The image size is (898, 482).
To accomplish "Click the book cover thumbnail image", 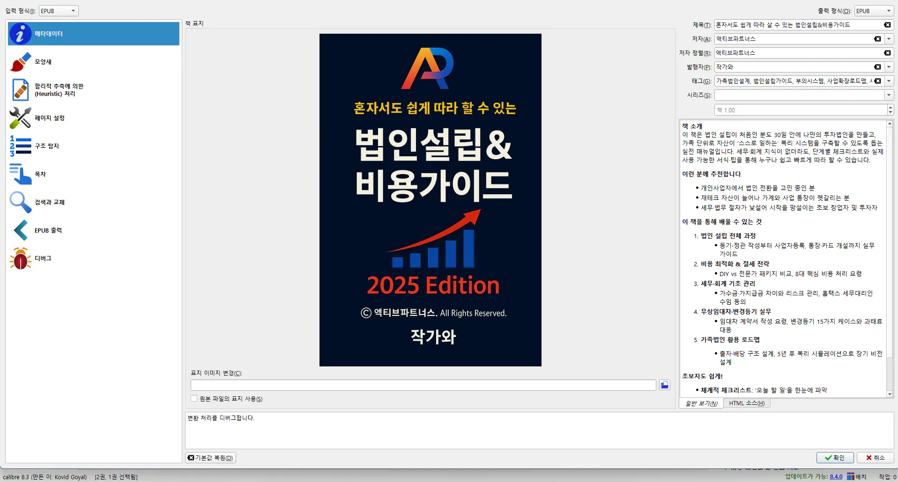I will tap(430, 200).
